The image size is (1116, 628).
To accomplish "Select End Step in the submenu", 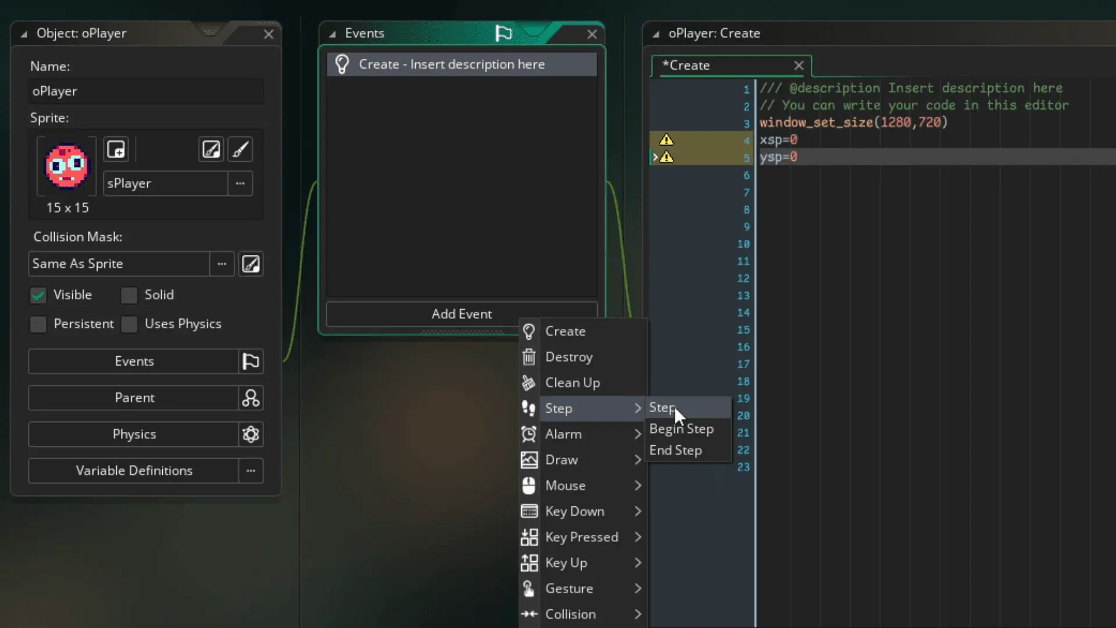I will coord(689,450).
